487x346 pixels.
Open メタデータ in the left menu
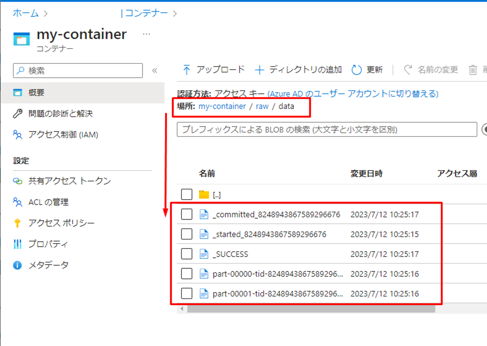tap(48, 265)
